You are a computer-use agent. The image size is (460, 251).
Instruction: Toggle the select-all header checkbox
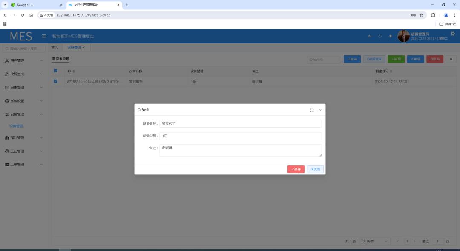pos(55,71)
